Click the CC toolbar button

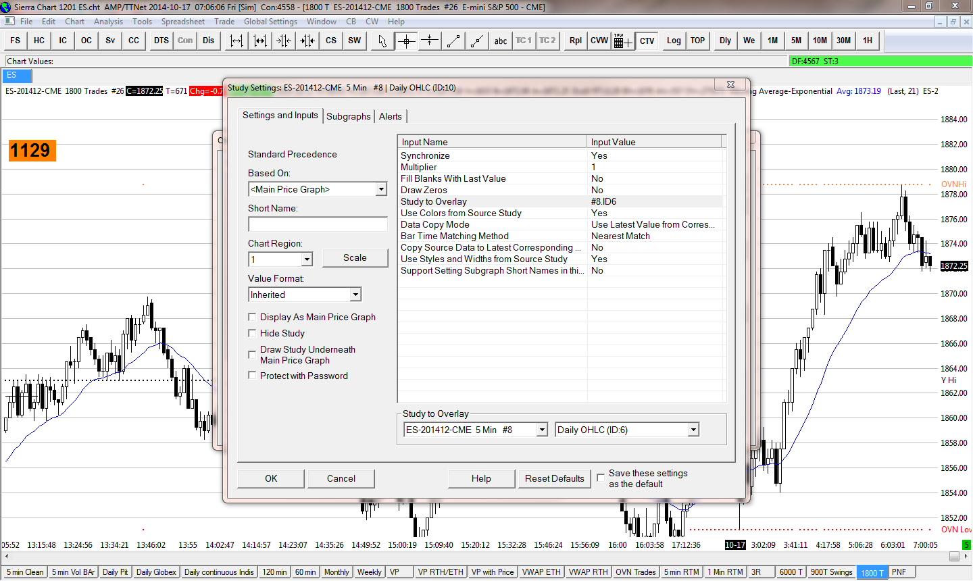pos(134,41)
